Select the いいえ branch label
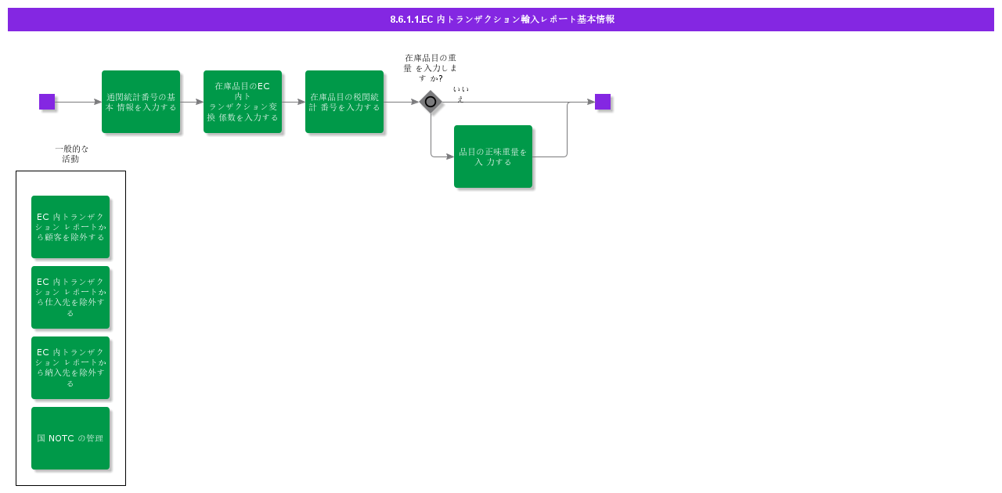The height and width of the screenshot is (493, 1002). click(460, 94)
